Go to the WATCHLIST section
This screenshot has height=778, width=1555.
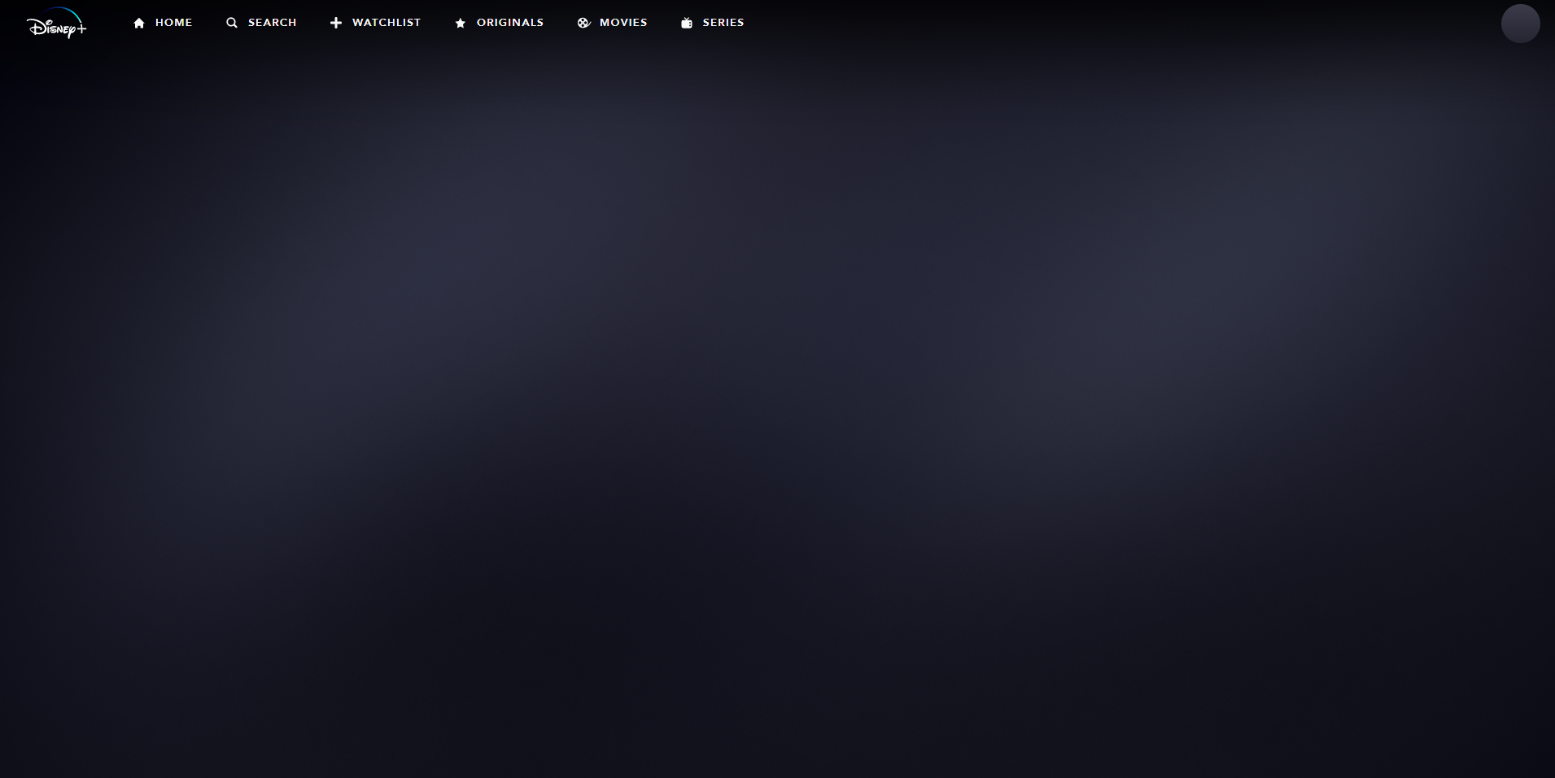coord(385,22)
